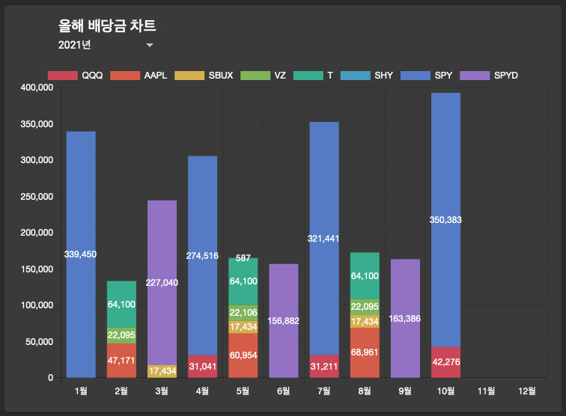Select 4월 QQQ segment 31,041
This screenshot has width=566, height=416.
tap(202, 367)
